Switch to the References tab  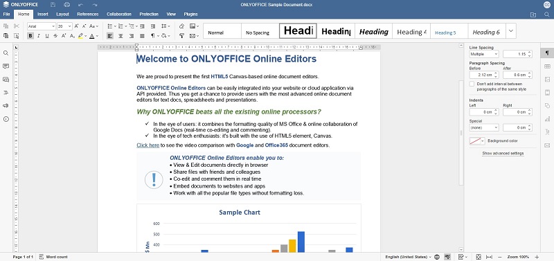coord(88,15)
